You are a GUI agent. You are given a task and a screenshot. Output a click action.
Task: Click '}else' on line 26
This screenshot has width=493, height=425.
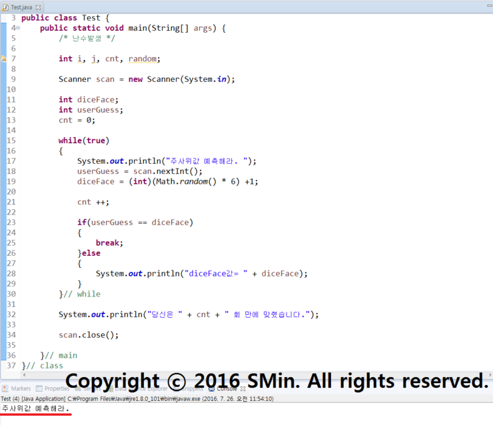pos(89,253)
